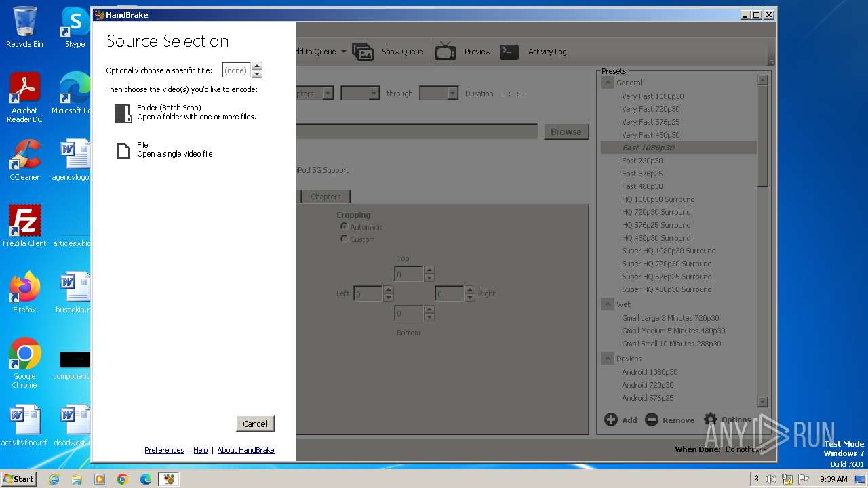Collapse the General presets group
Screen dimensions: 868x488
pyautogui.click(x=608, y=83)
